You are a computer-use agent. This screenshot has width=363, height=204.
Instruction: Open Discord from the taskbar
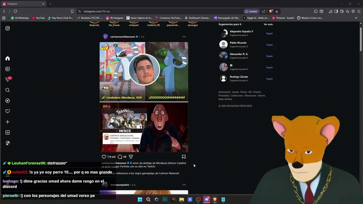click(207, 199)
